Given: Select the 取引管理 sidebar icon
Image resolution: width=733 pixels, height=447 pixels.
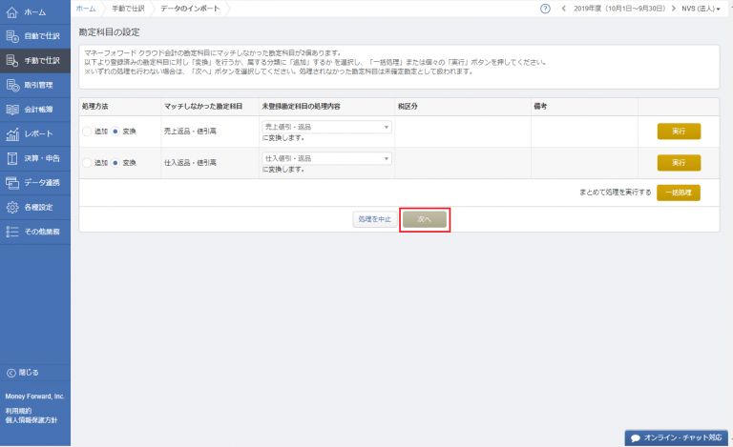Looking at the screenshot, I should [x=12, y=86].
